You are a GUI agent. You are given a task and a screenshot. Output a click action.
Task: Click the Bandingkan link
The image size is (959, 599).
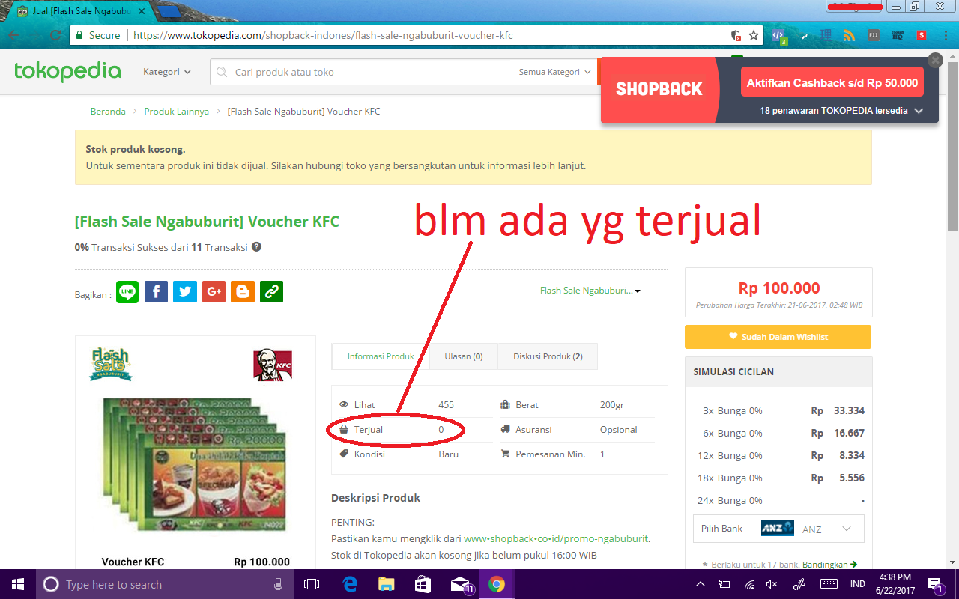coord(831,565)
